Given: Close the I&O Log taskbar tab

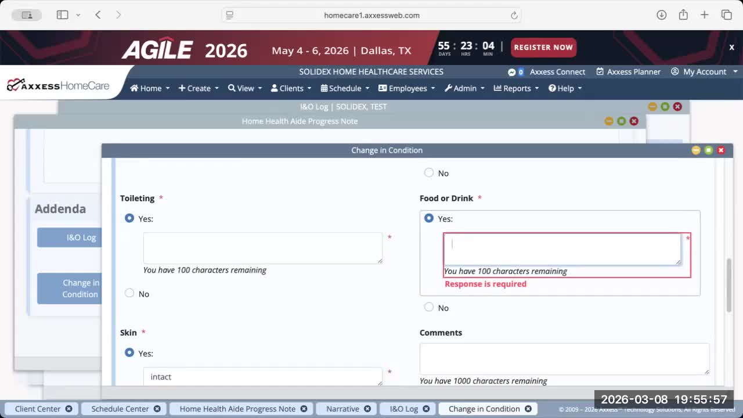Looking at the screenshot, I should point(428,409).
